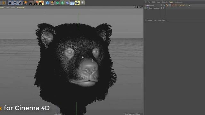Click Render to Picture Viewer icon
The height and width of the screenshot is (115, 205).
coord(36,3)
